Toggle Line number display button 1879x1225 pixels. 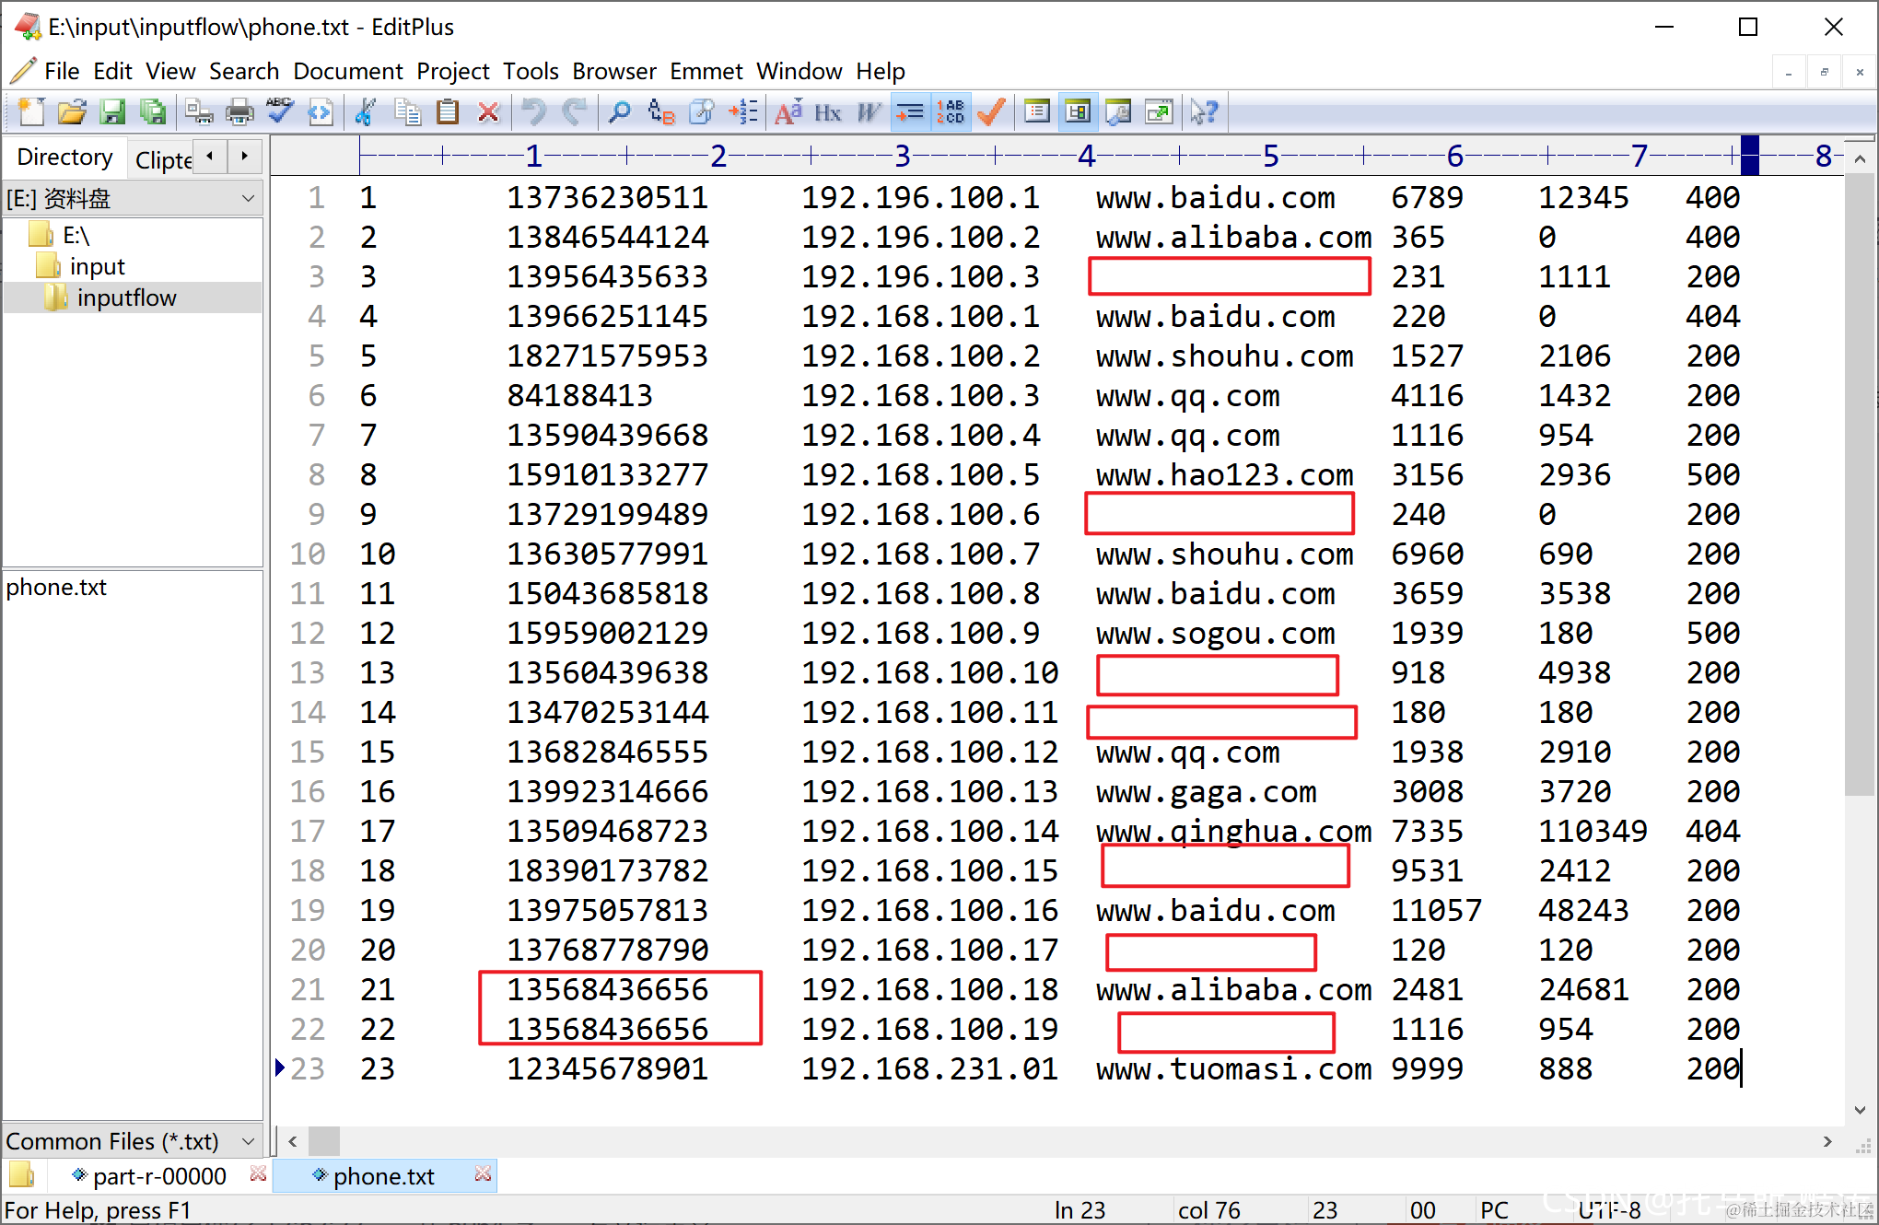(951, 112)
